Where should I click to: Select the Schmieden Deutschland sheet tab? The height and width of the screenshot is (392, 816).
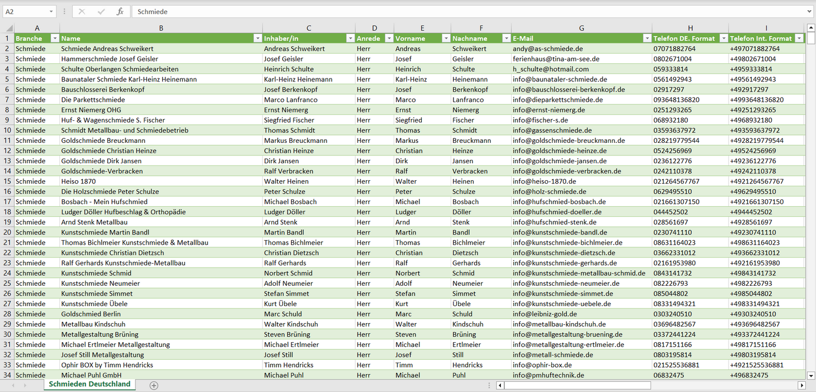89,384
